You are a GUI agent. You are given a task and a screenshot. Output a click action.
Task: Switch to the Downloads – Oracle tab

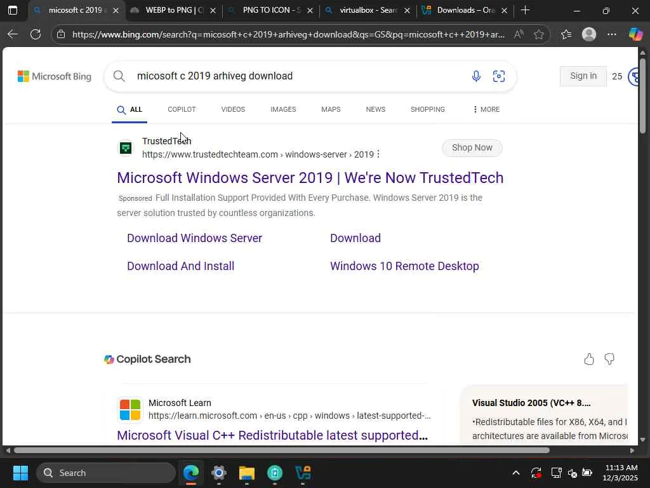(465, 10)
